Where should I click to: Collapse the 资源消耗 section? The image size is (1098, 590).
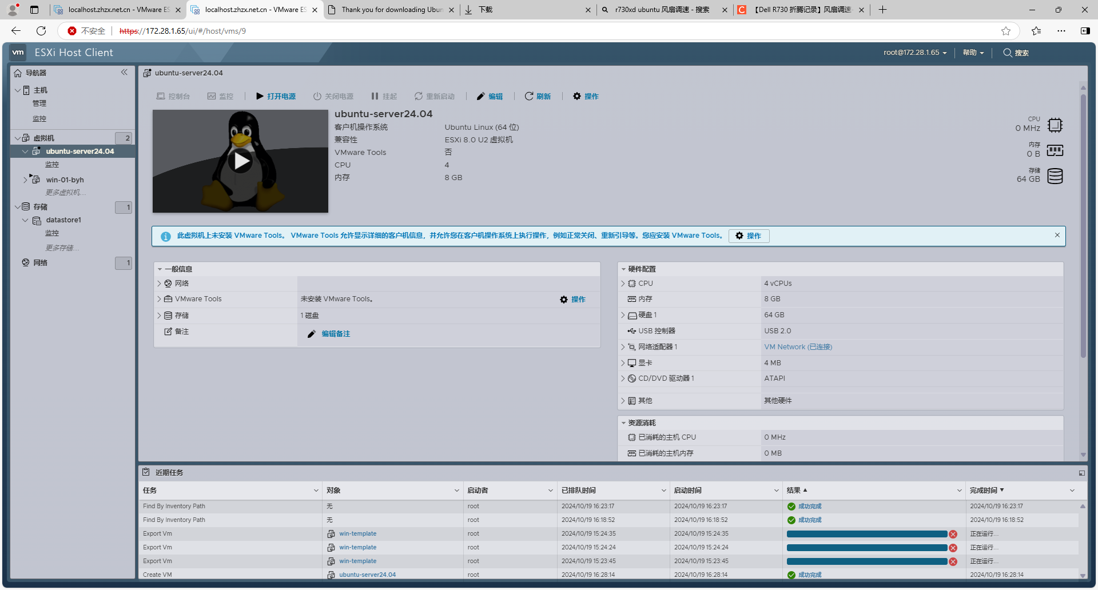coord(623,423)
